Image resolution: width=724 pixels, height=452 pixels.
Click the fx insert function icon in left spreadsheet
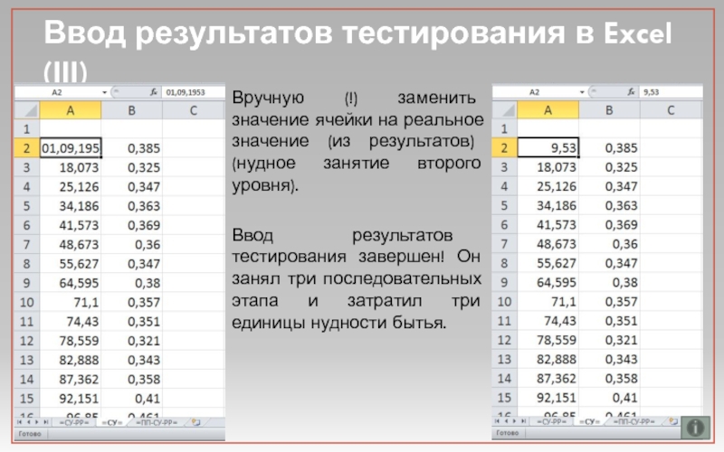[x=154, y=92]
